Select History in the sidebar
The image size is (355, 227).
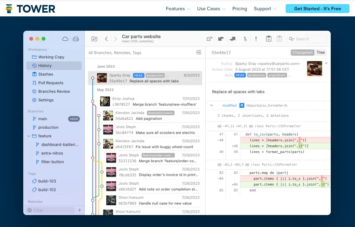point(44,66)
